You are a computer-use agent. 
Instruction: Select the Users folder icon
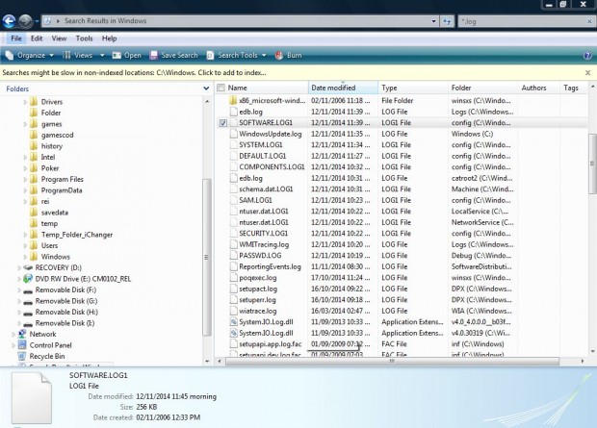click(34, 246)
